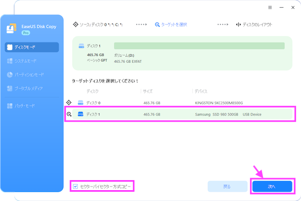This screenshot has height=201, width=301.
Task: Click the ディスク column header
Action: click(92, 91)
